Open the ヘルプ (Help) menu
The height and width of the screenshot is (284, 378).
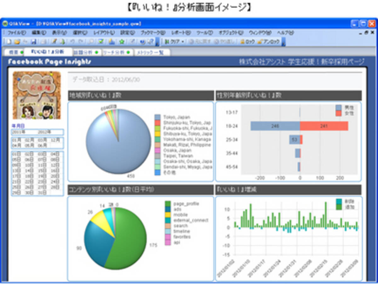(x=285, y=32)
